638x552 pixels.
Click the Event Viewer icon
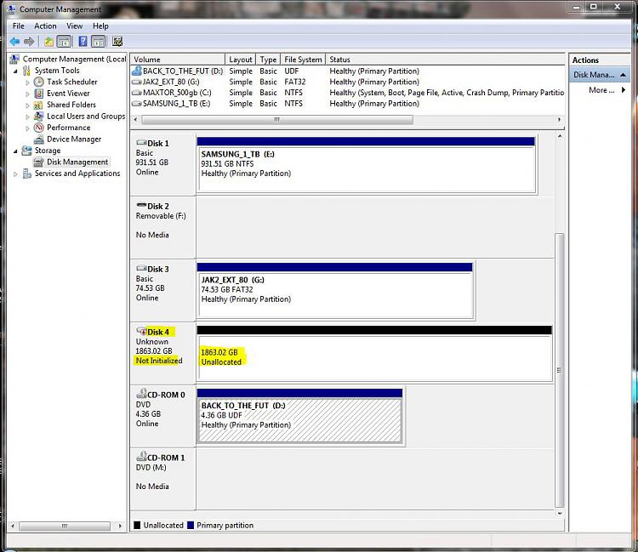pyautogui.click(x=38, y=94)
